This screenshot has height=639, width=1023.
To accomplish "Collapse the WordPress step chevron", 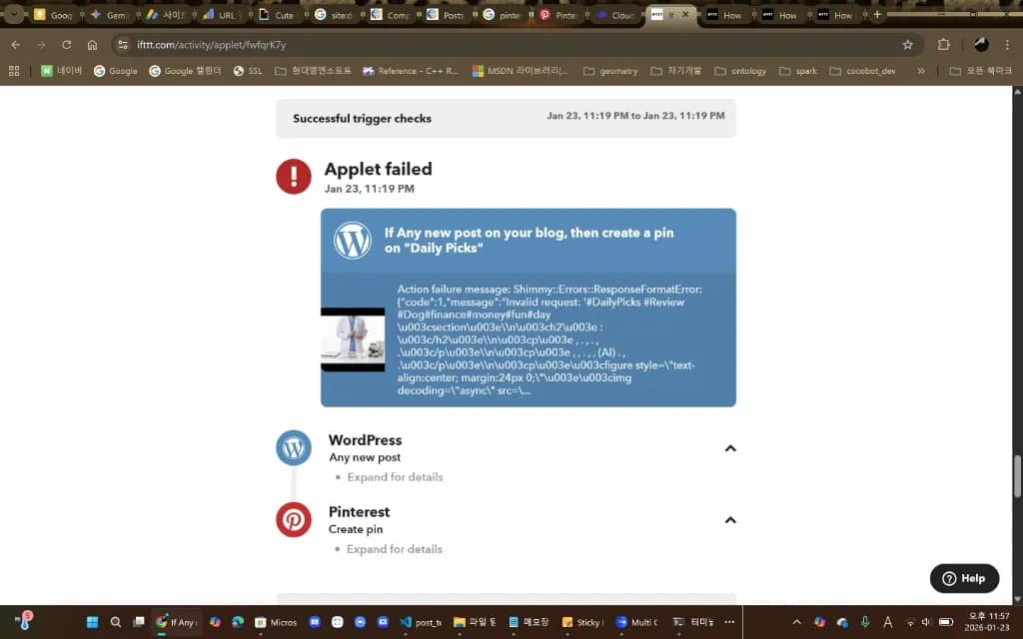I will (x=730, y=448).
